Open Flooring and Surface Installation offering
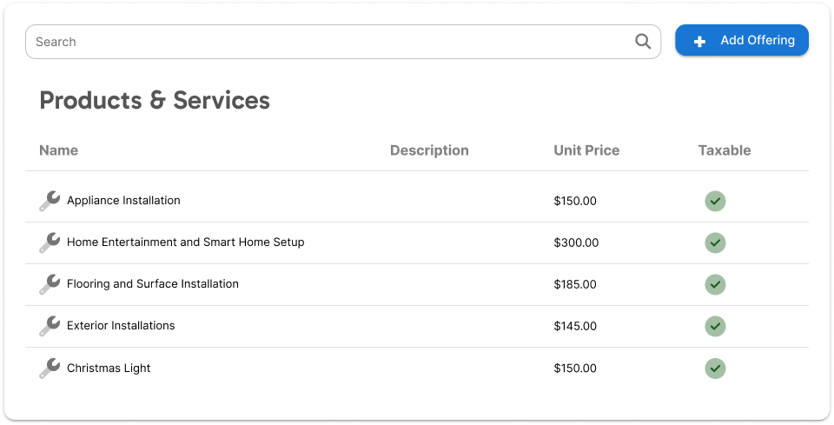834x425 pixels. (x=153, y=284)
